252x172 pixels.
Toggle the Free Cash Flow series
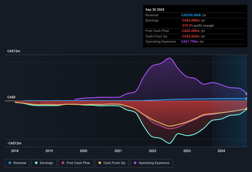point(76,163)
